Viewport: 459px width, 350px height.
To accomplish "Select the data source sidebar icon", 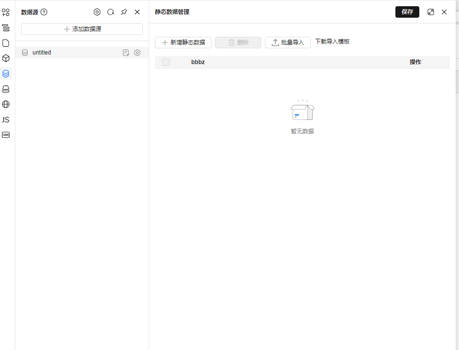I will click(x=6, y=74).
